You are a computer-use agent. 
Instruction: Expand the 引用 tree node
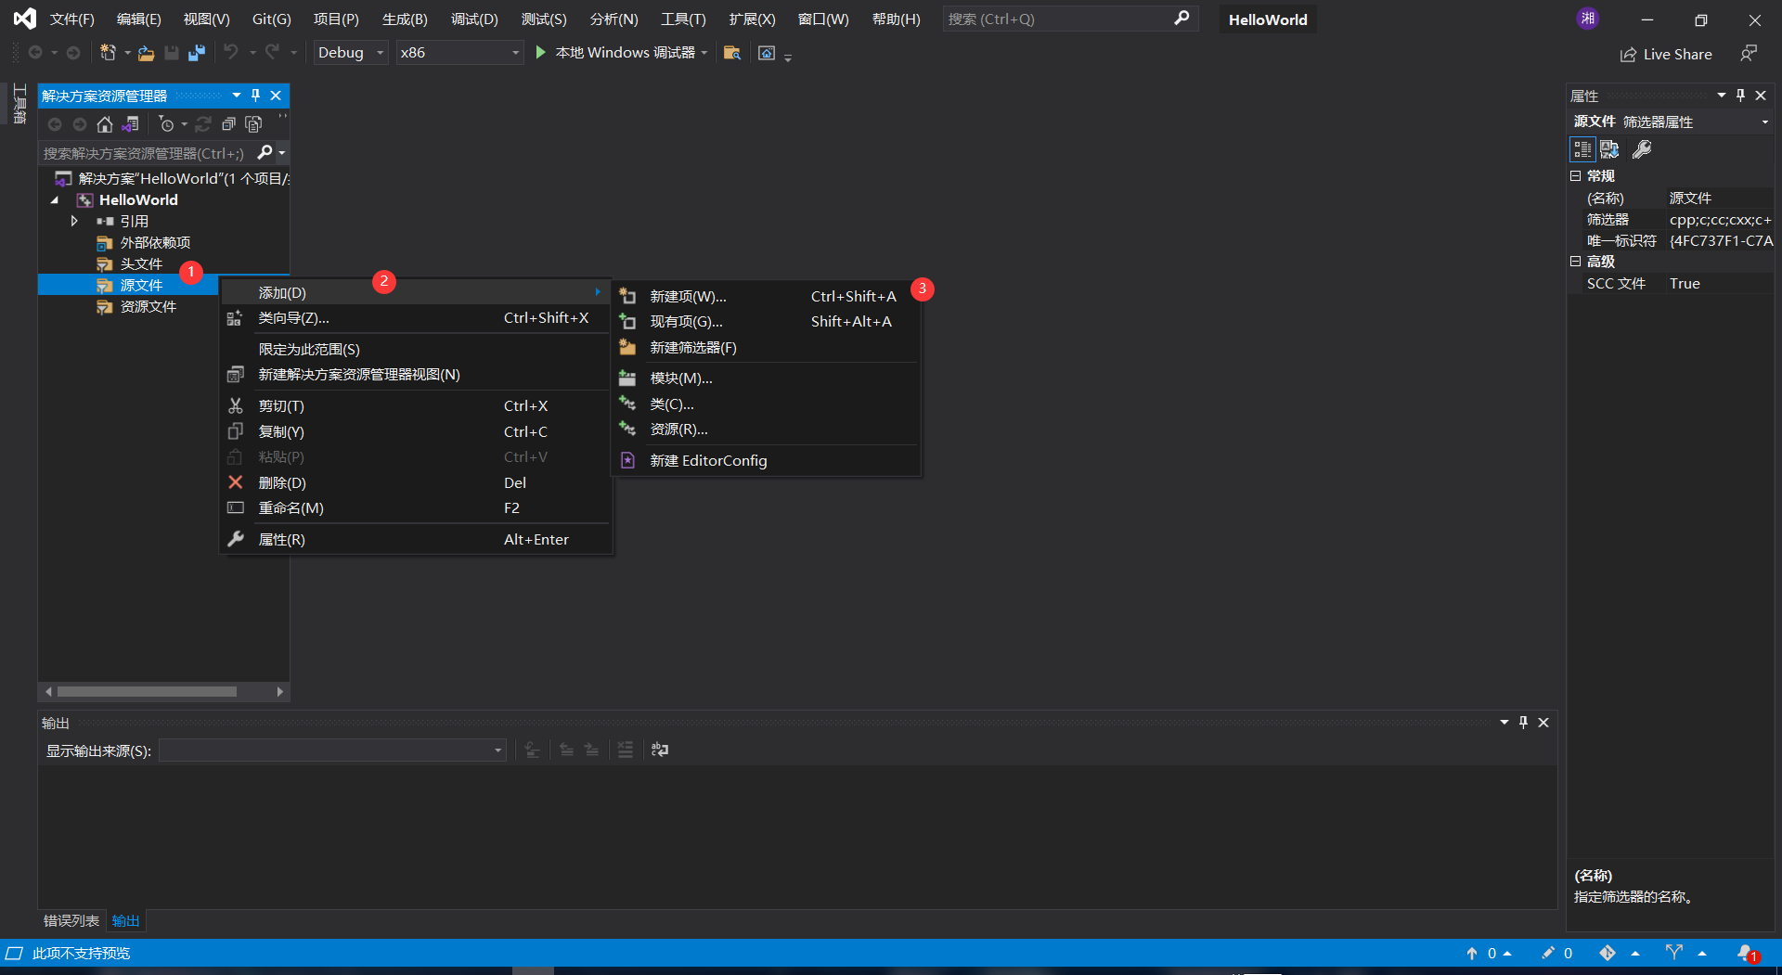(x=74, y=222)
